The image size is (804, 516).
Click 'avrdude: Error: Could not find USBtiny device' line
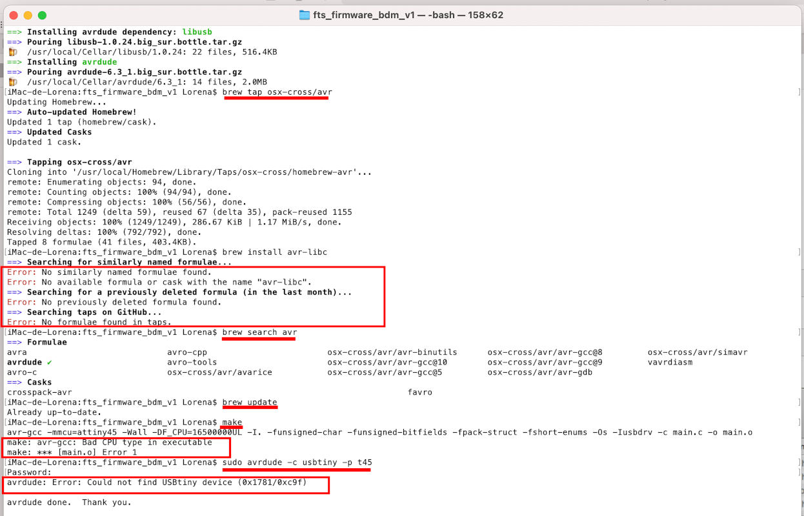(157, 482)
